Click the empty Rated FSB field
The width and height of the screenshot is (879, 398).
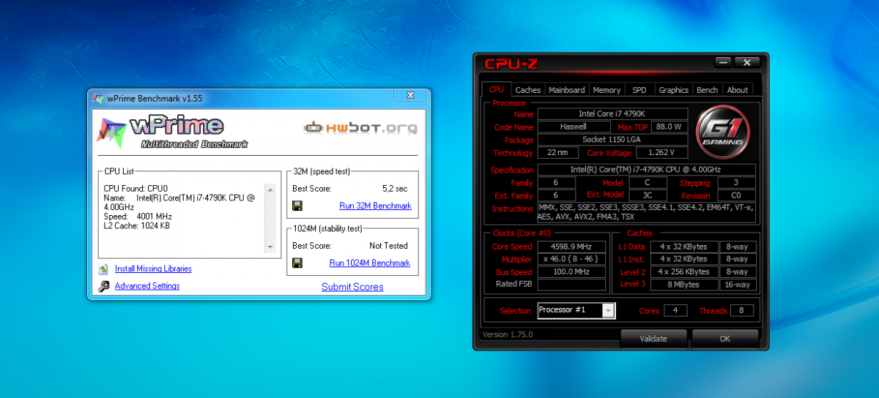571,285
